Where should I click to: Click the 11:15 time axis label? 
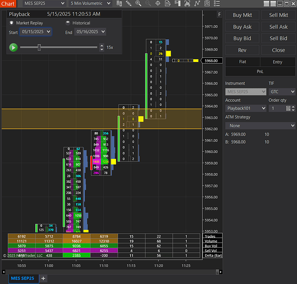[x=131, y=265]
